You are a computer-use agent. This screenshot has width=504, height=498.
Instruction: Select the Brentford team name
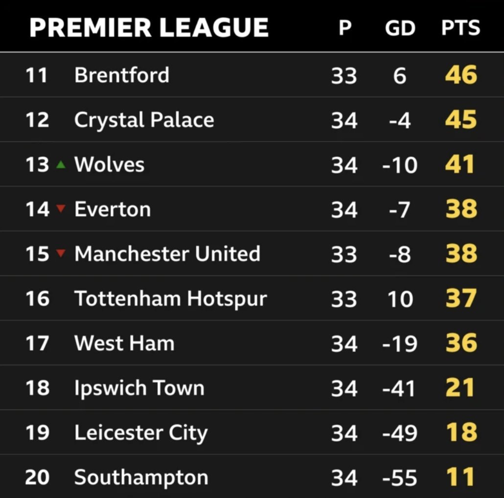click(122, 75)
